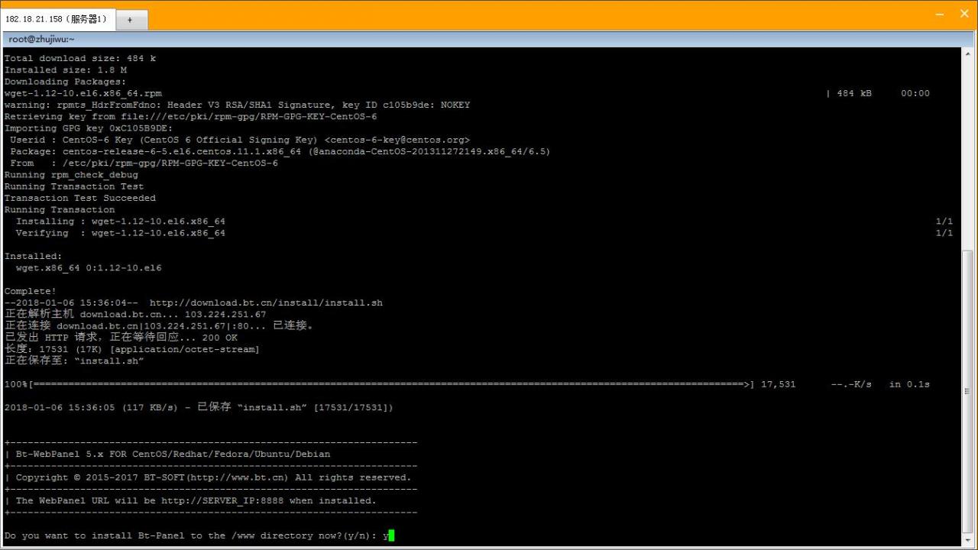Click the 'Total download size: 484 k' line
This screenshot has width=978, height=550.
tap(80, 58)
